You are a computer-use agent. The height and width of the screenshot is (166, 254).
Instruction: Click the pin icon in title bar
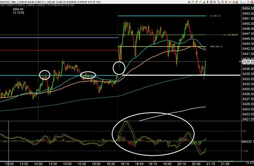click(241, 2)
